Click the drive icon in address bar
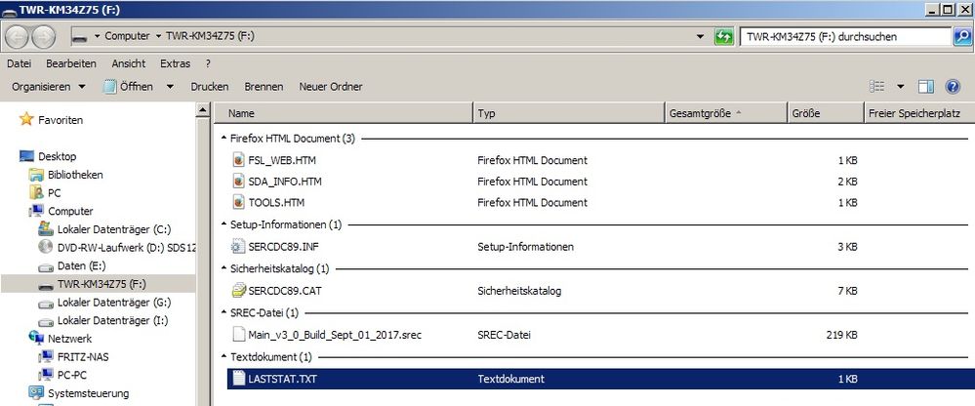Image resolution: width=975 pixels, height=406 pixels. click(x=80, y=37)
